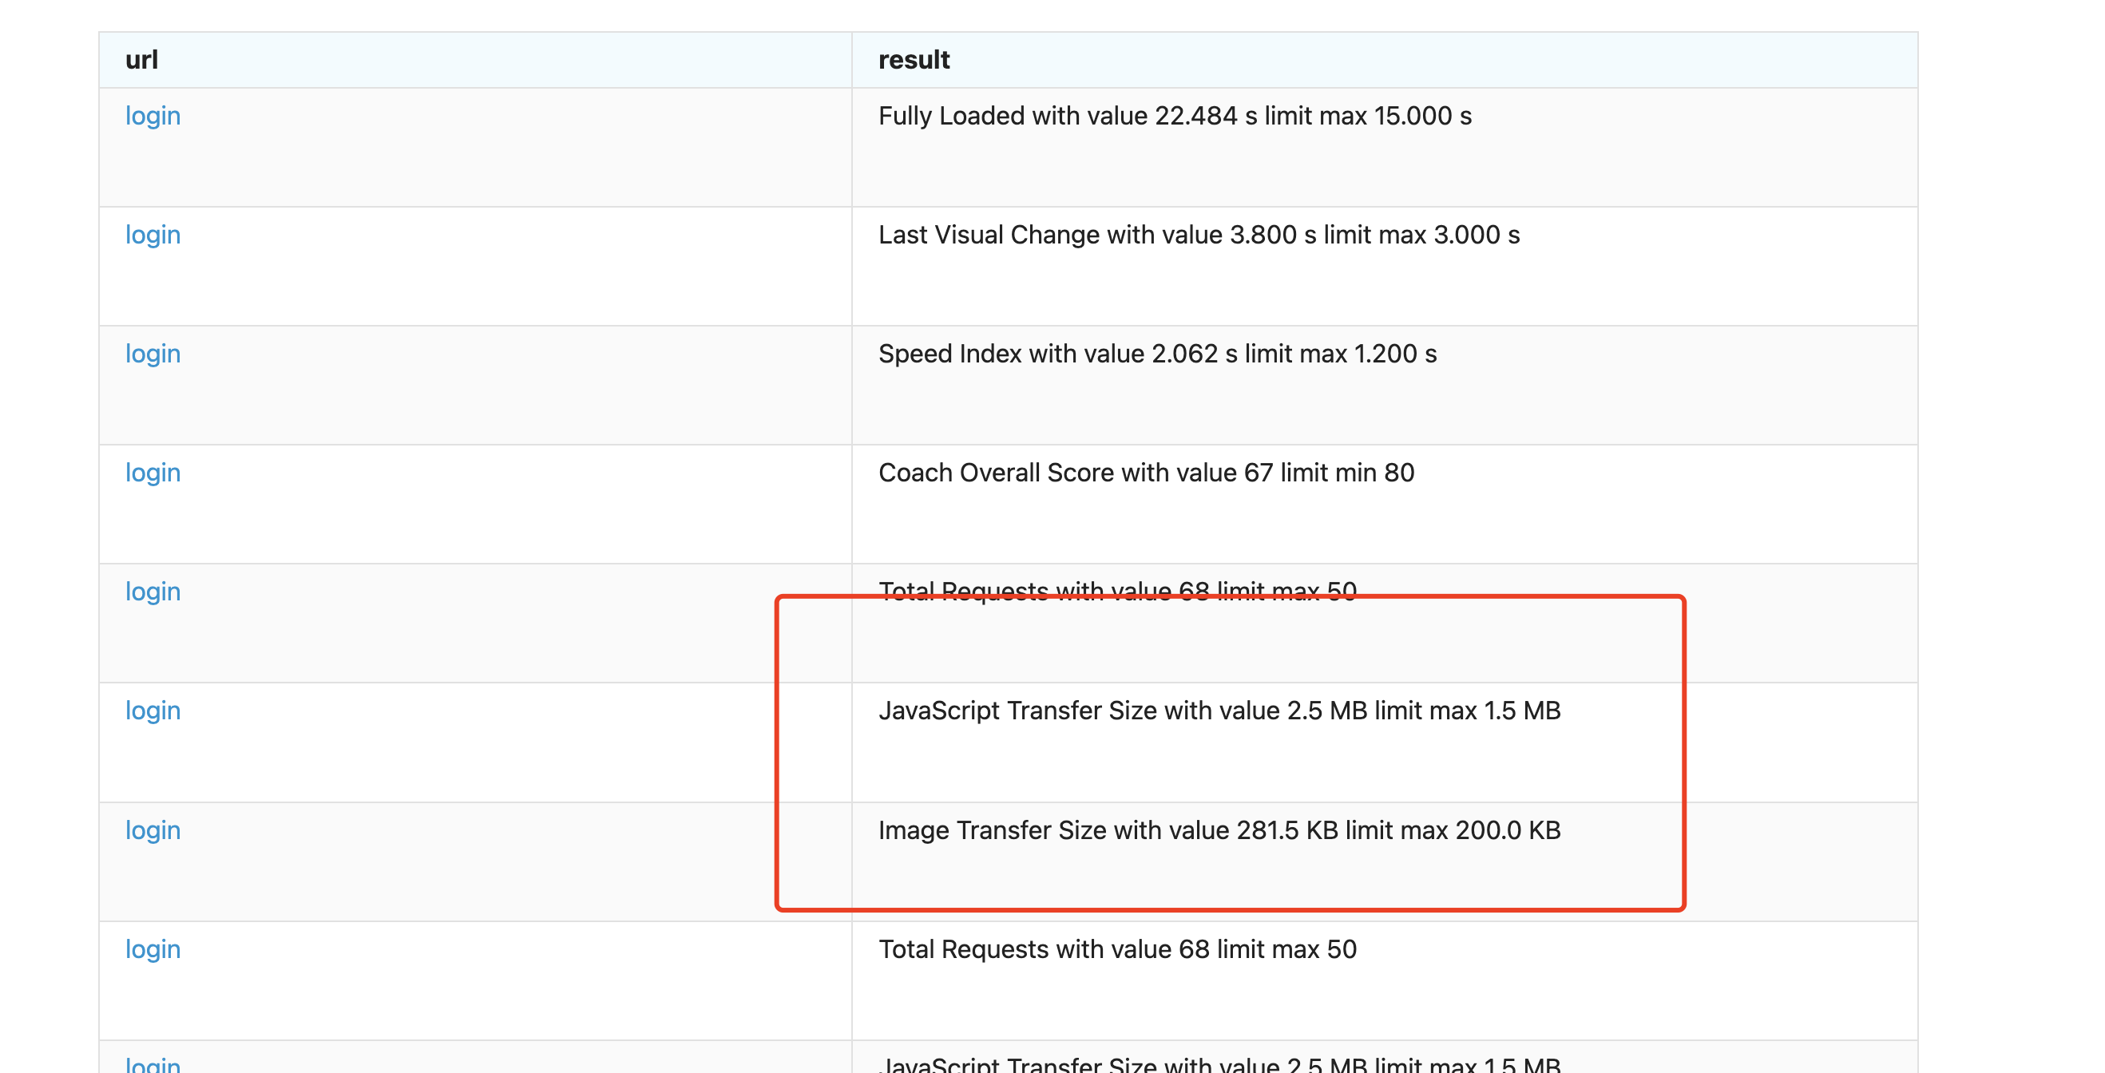Click the url column header

pos(141,60)
